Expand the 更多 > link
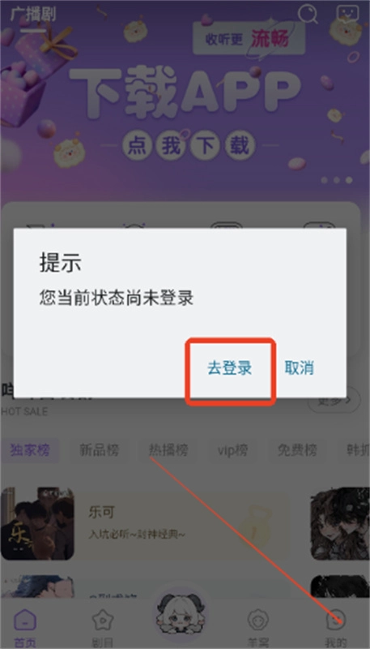The image size is (370, 649). [x=334, y=400]
